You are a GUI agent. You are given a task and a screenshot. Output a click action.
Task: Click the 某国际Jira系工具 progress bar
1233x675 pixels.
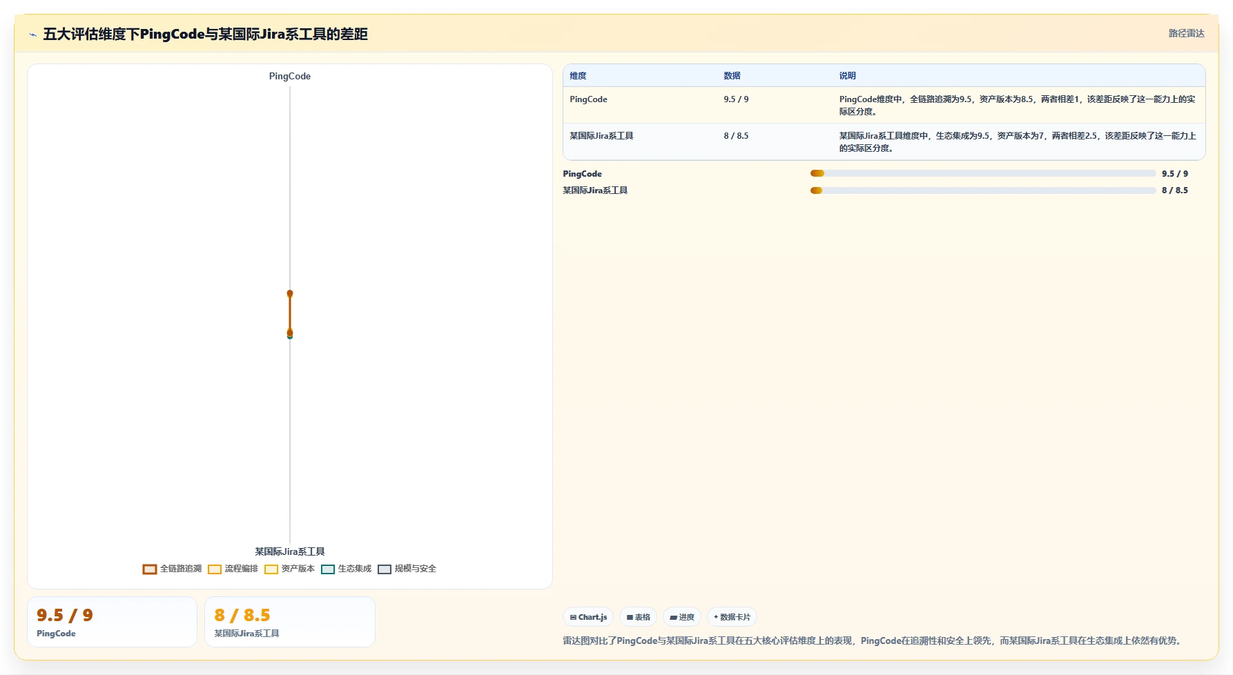point(983,190)
